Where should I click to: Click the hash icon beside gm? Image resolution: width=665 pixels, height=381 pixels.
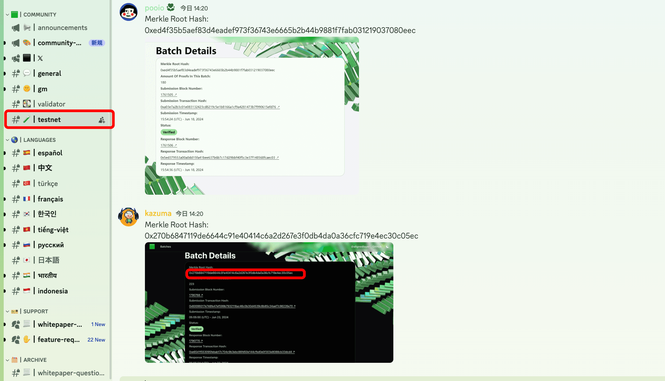tap(16, 89)
